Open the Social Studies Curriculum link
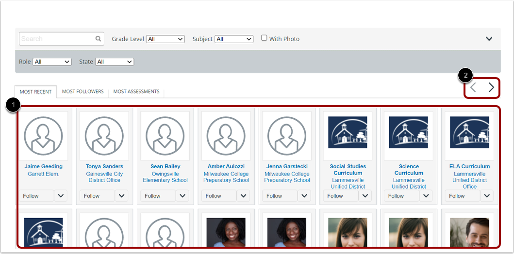This screenshot has width=514, height=254. point(348,170)
